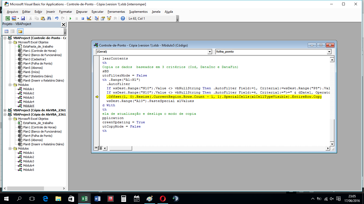Screen dimensions: 364x204
Task: Show hidden system tray icons chevron
Action: [313, 199]
